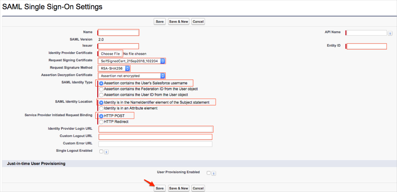Image resolution: width=397 pixels, height=192 pixels.
Task: Click the Choose File button for certificate
Action: coord(110,54)
